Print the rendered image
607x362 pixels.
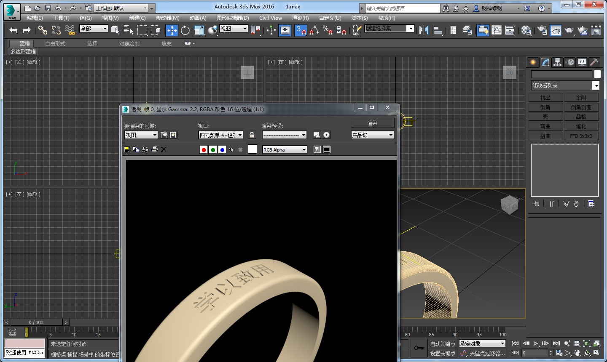point(154,149)
